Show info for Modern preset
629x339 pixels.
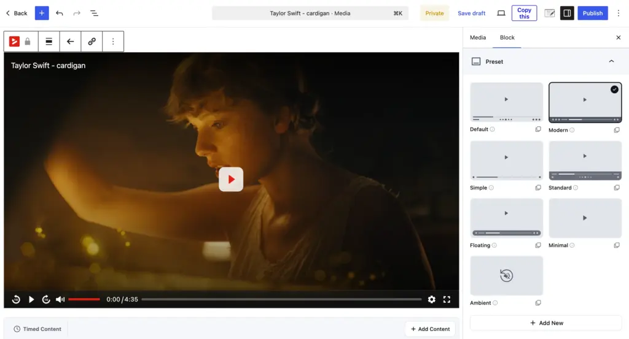click(x=572, y=130)
